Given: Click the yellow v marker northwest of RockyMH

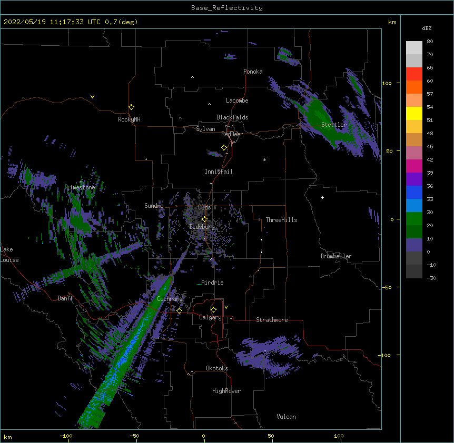Looking at the screenshot, I should point(92,97).
